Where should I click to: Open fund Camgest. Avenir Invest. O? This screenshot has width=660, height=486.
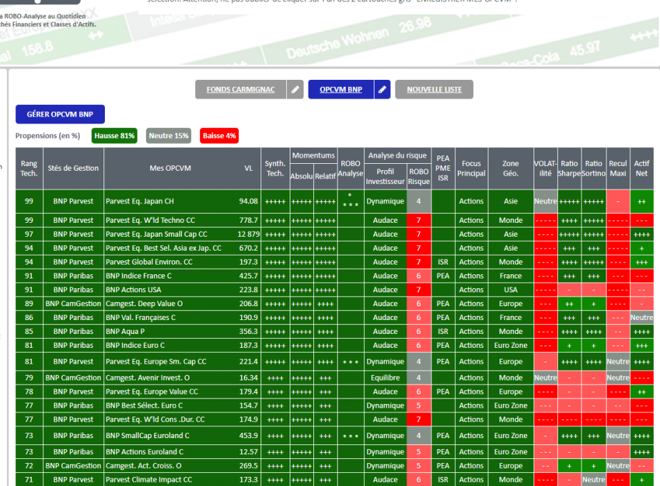(148, 378)
